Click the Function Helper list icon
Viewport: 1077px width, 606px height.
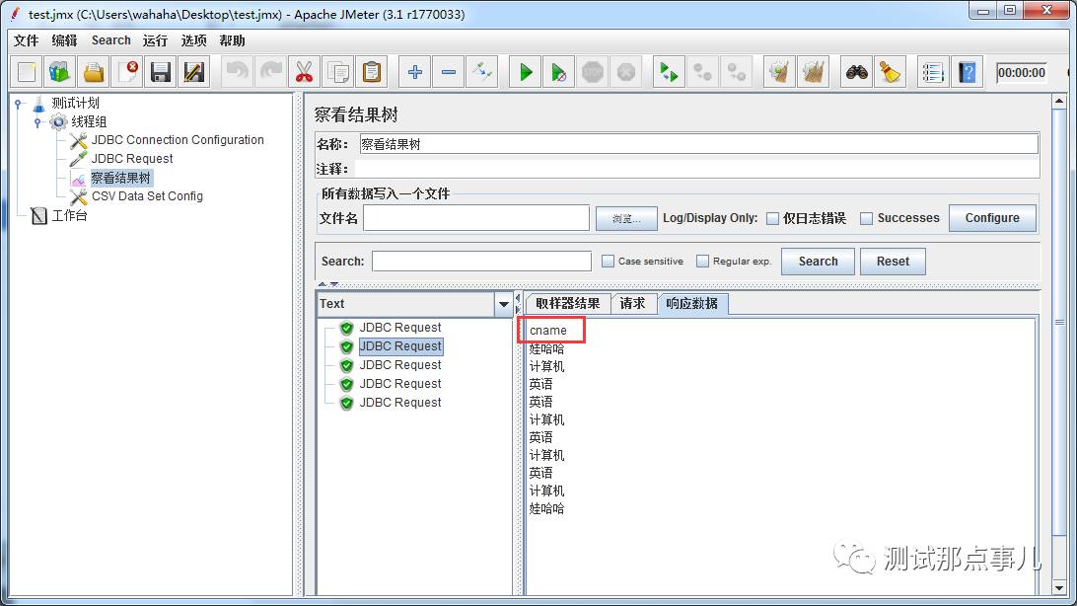tap(933, 72)
